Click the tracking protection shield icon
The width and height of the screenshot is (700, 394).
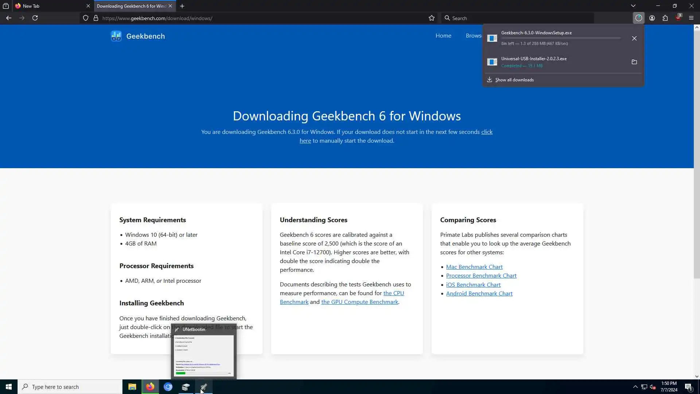tap(86, 18)
